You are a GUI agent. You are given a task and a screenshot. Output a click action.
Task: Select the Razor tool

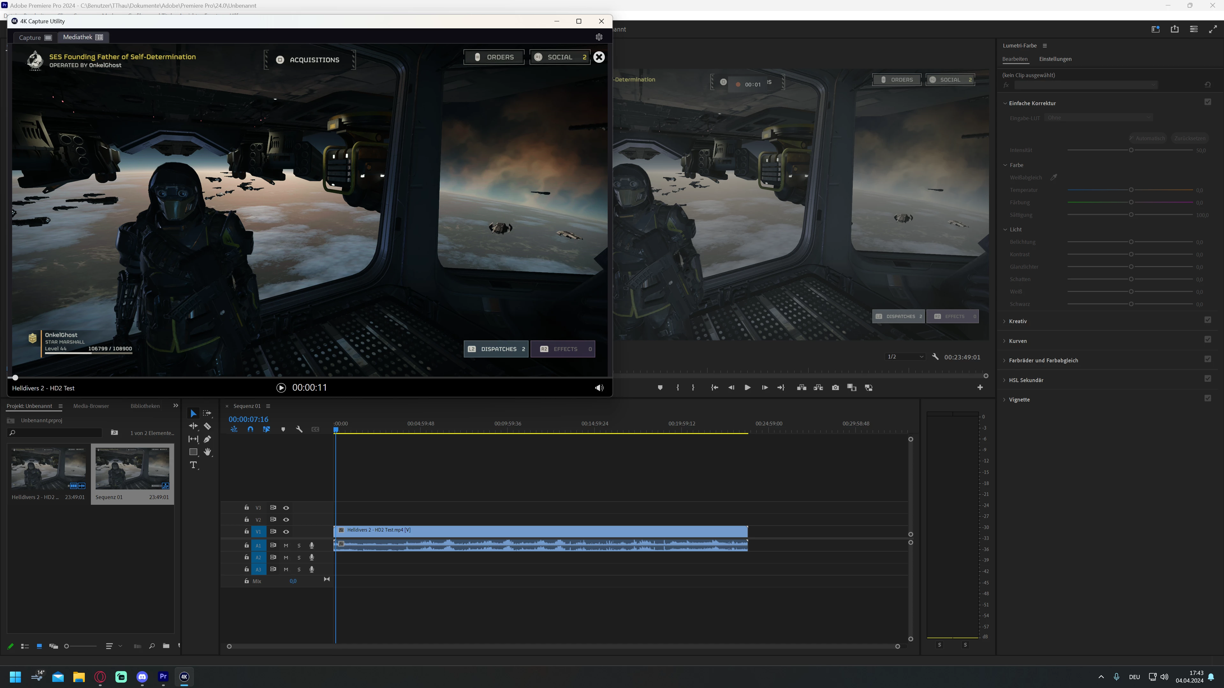point(207,426)
